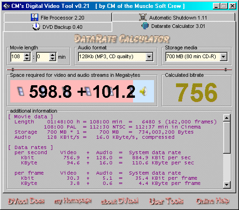Open the Storage media dropdown

223,57
